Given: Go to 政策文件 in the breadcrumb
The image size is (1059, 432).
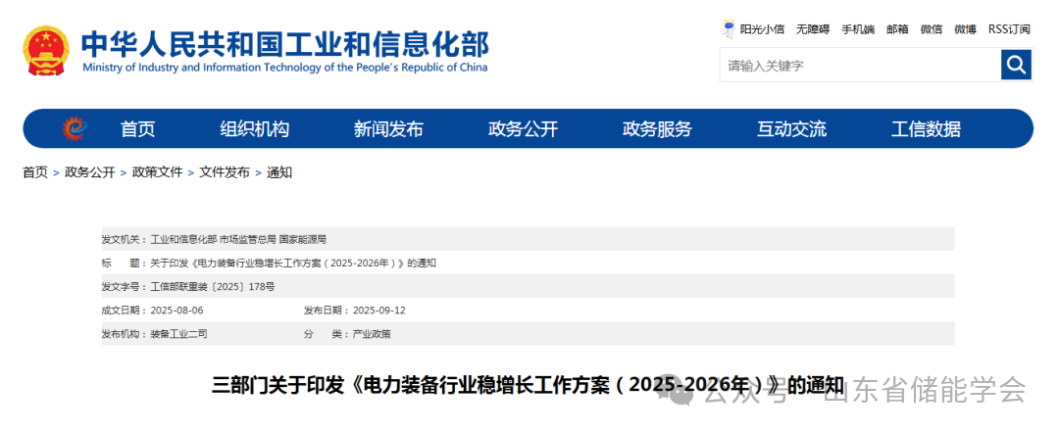Looking at the screenshot, I should (x=157, y=172).
